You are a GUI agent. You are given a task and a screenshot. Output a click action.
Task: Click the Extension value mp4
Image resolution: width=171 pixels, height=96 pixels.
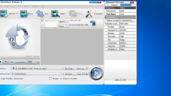[128, 11]
